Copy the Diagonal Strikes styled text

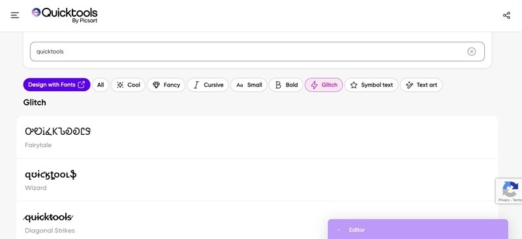click(48, 217)
